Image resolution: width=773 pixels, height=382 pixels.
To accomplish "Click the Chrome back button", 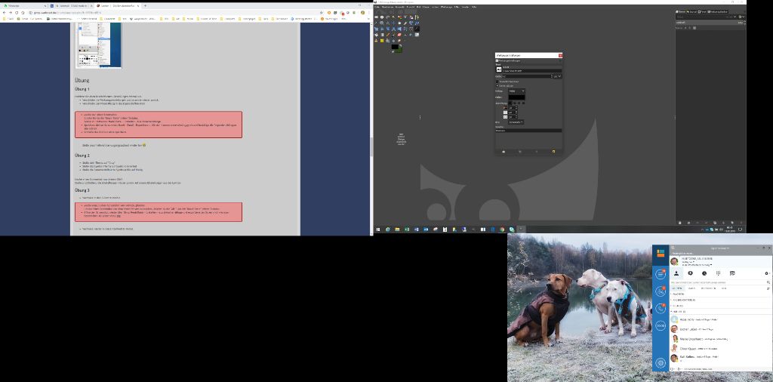I will click(5, 12).
